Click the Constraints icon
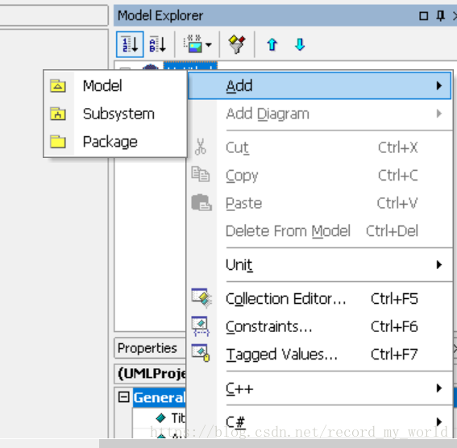This screenshot has height=448, width=457. pos(201,326)
